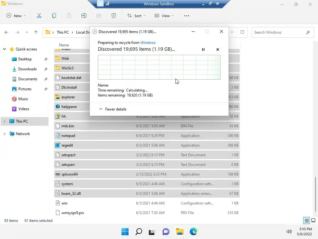The image size is (318, 239).
Task: Select the setupact text document
Action: [147, 155]
